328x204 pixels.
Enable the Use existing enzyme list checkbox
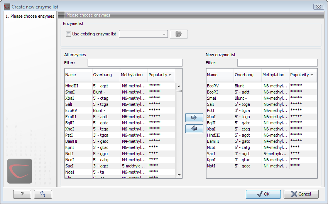coord(69,34)
